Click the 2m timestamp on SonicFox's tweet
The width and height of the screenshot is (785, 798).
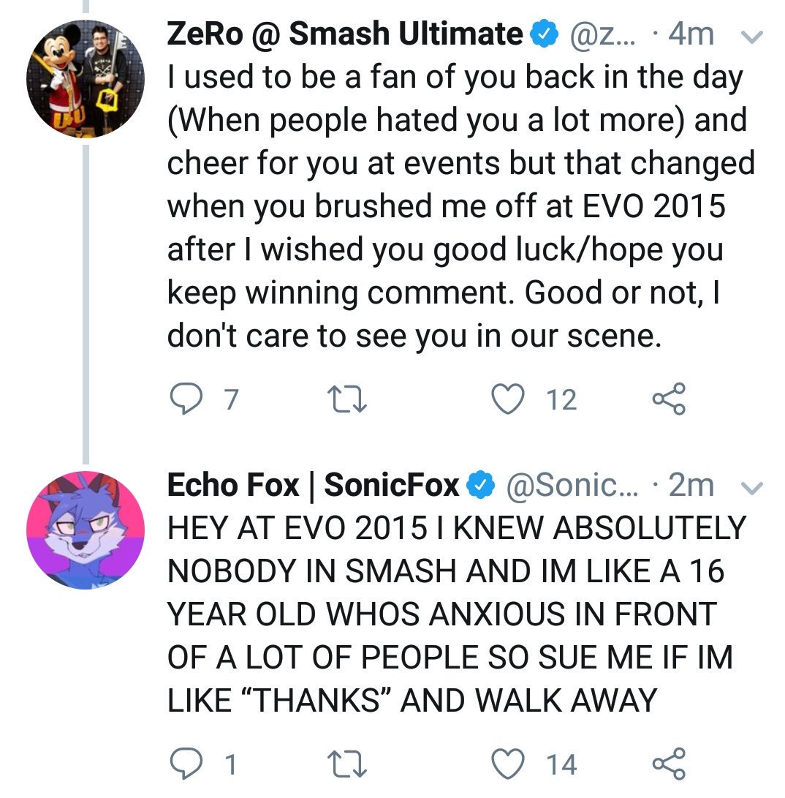point(691,485)
